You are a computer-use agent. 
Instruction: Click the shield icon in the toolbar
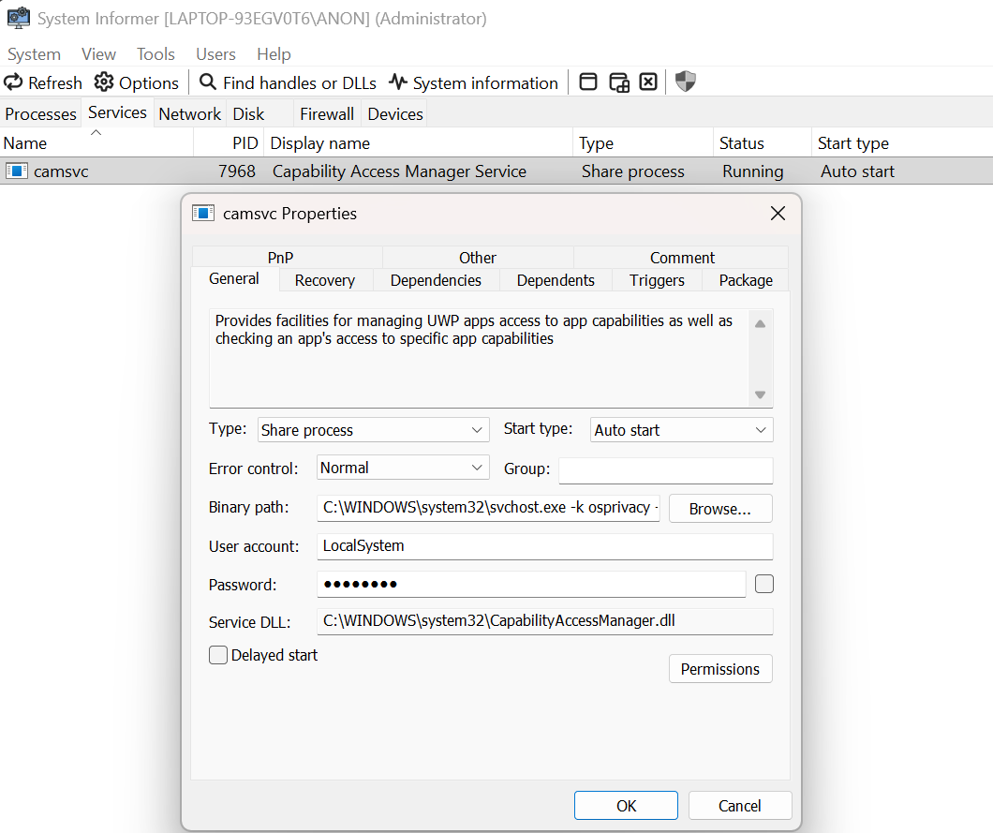point(686,82)
